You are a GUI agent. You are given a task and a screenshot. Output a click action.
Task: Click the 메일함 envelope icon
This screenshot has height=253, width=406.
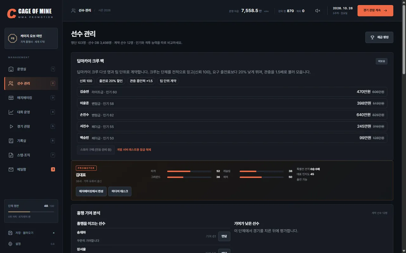[x=11, y=170]
